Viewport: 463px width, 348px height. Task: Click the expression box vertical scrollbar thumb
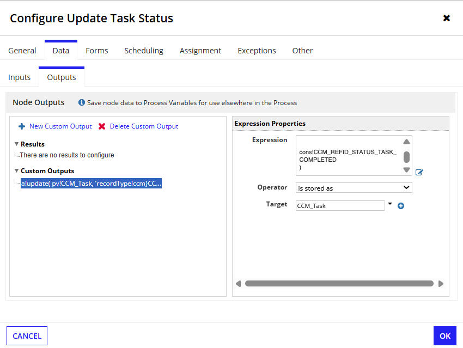tap(406, 157)
